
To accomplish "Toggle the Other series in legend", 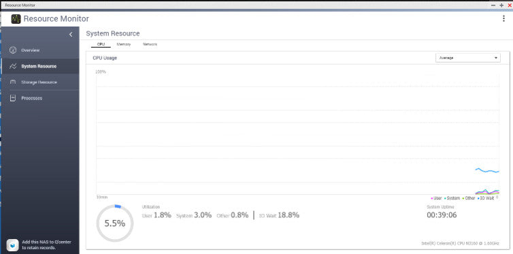I will tap(469, 198).
